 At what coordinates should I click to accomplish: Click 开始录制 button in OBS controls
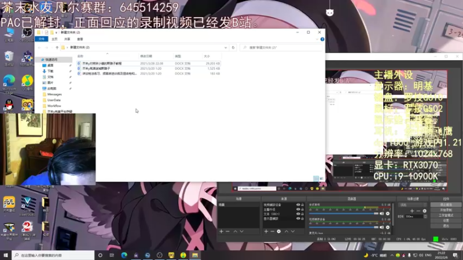click(446, 210)
